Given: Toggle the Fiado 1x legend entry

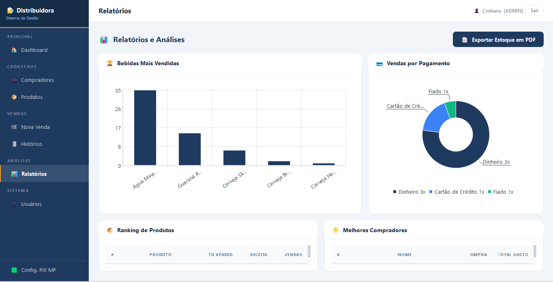Looking at the screenshot, I should (x=501, y=192).
